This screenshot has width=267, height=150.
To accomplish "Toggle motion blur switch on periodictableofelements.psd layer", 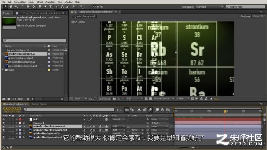I will [100, 130].
